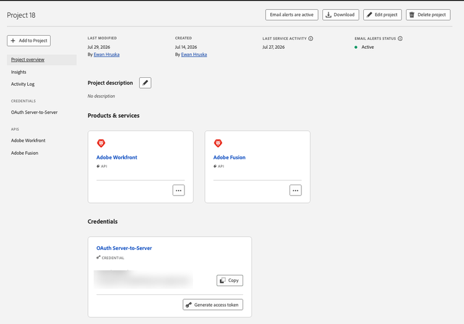Select Adobe Workfront in sidebar APIs
464x324 pixels.
coord(28,141)
